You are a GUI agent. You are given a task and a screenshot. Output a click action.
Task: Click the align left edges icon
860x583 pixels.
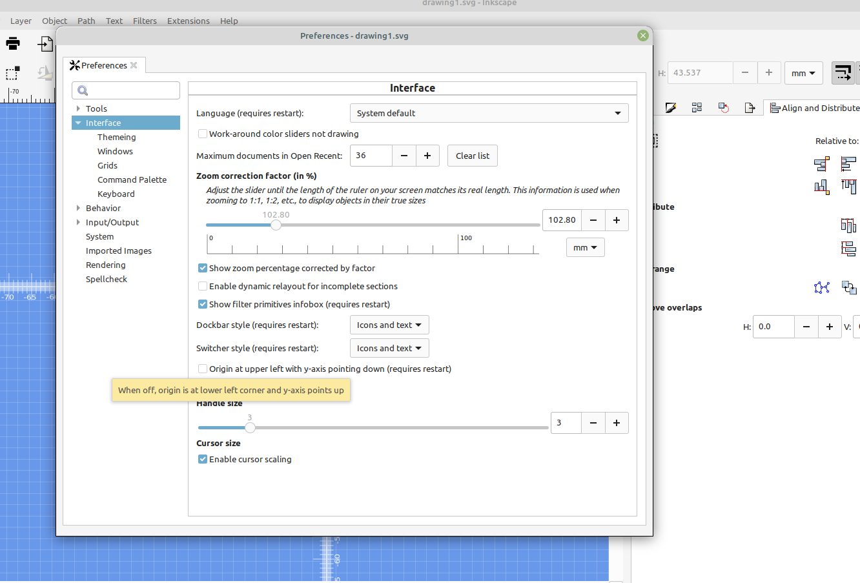pos(848,164)
